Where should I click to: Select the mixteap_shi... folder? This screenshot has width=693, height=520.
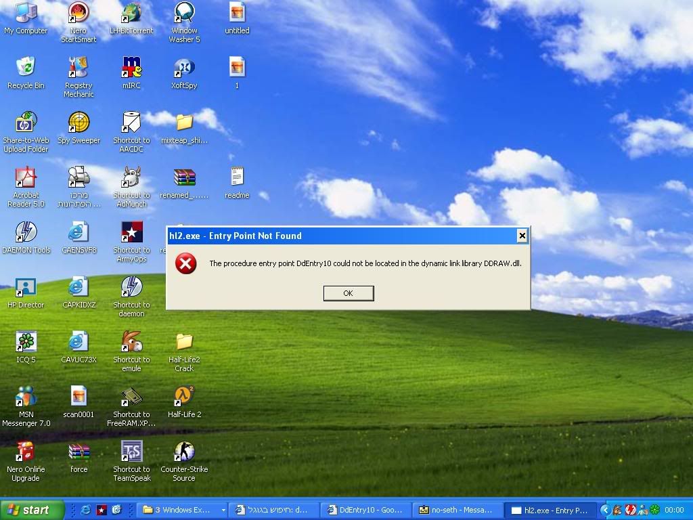(184, 128)
